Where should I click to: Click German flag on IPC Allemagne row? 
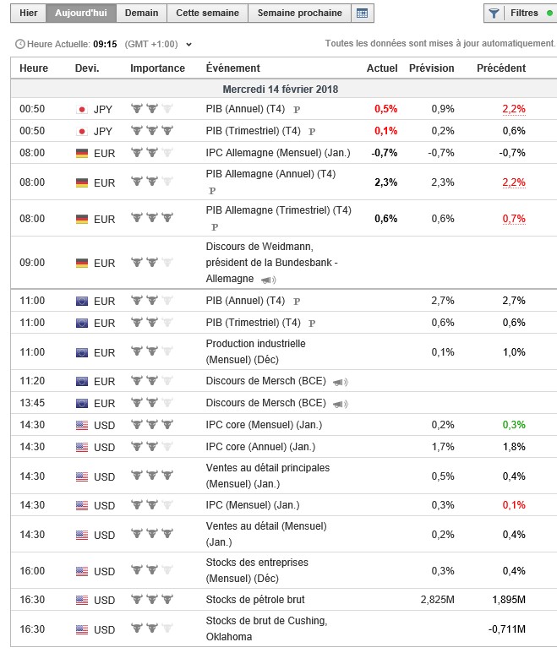coord(82,153)
